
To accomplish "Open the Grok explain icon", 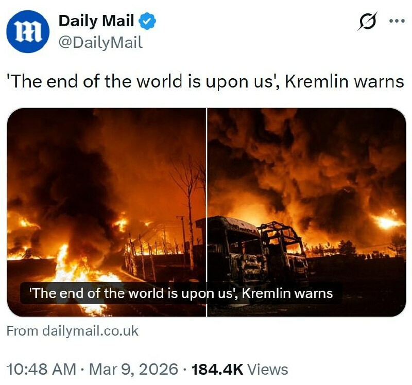I will tap(367, 21).
